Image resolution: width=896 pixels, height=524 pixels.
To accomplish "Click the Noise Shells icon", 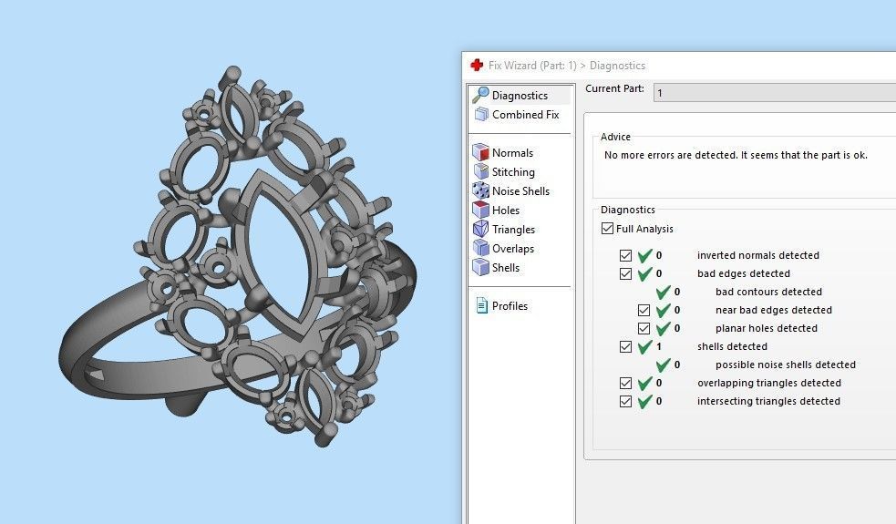I will (x=481, y=190).
